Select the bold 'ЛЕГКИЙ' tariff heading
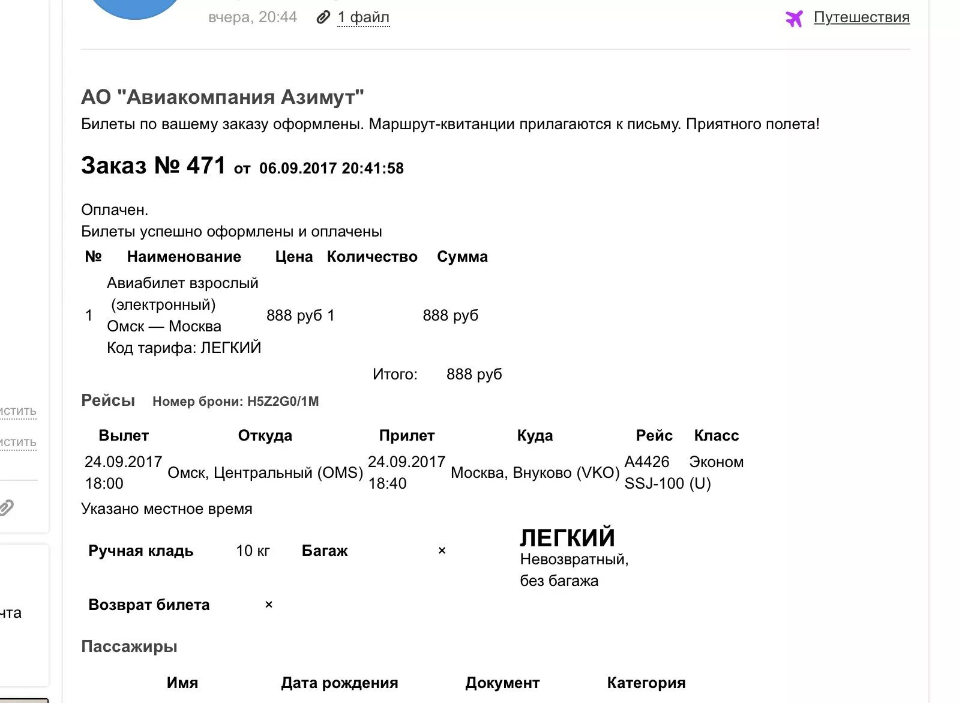The height and width of the screenshot is (703, 959). click(567, 537)
